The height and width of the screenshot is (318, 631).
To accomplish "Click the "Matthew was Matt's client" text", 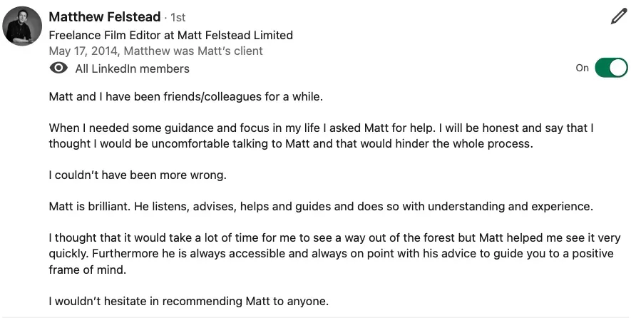I will [193, 51].
